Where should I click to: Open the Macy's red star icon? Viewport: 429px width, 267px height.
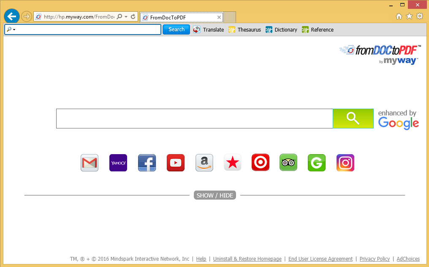click(233, 163)
